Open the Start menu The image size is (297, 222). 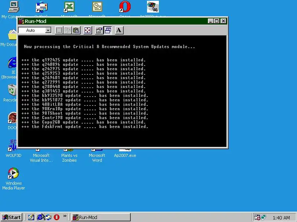pyautogui.click(x=12, y=217)
